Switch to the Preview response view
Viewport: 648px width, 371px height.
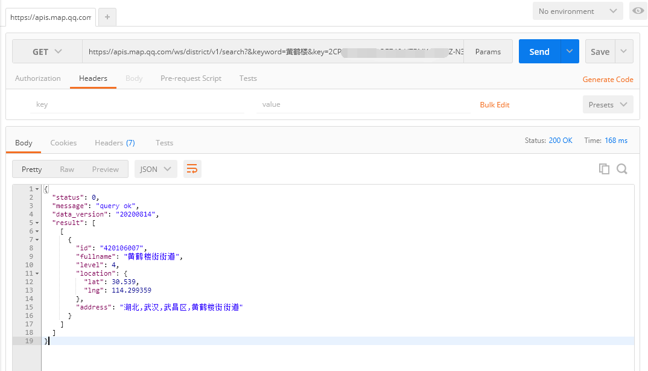click(105, 170)
